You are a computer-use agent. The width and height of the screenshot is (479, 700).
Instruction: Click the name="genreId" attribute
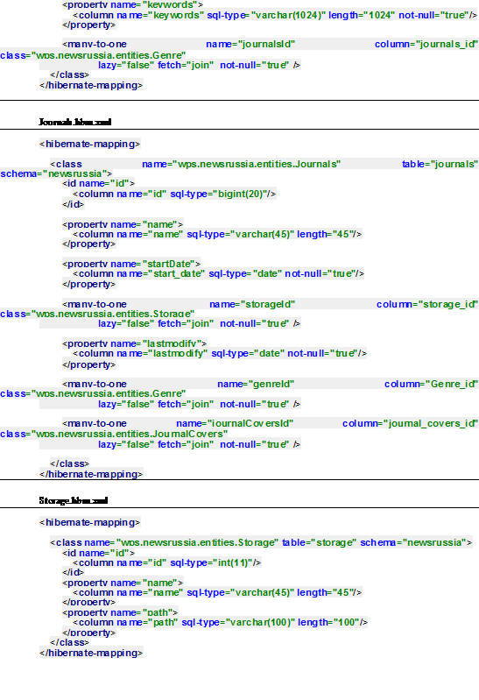tap(256, 384)
